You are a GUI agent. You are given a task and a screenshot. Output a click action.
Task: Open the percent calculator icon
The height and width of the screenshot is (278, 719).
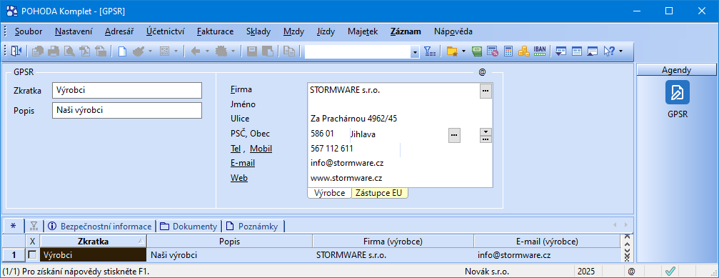(x=493, y=51)
